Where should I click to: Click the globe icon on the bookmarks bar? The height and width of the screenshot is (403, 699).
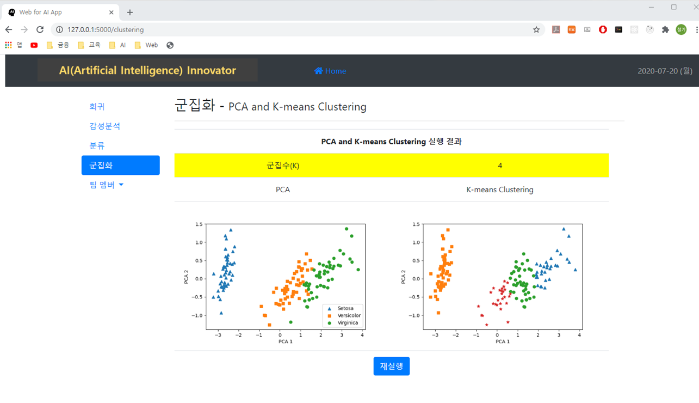pyautogui.click(x=169, y=45)
